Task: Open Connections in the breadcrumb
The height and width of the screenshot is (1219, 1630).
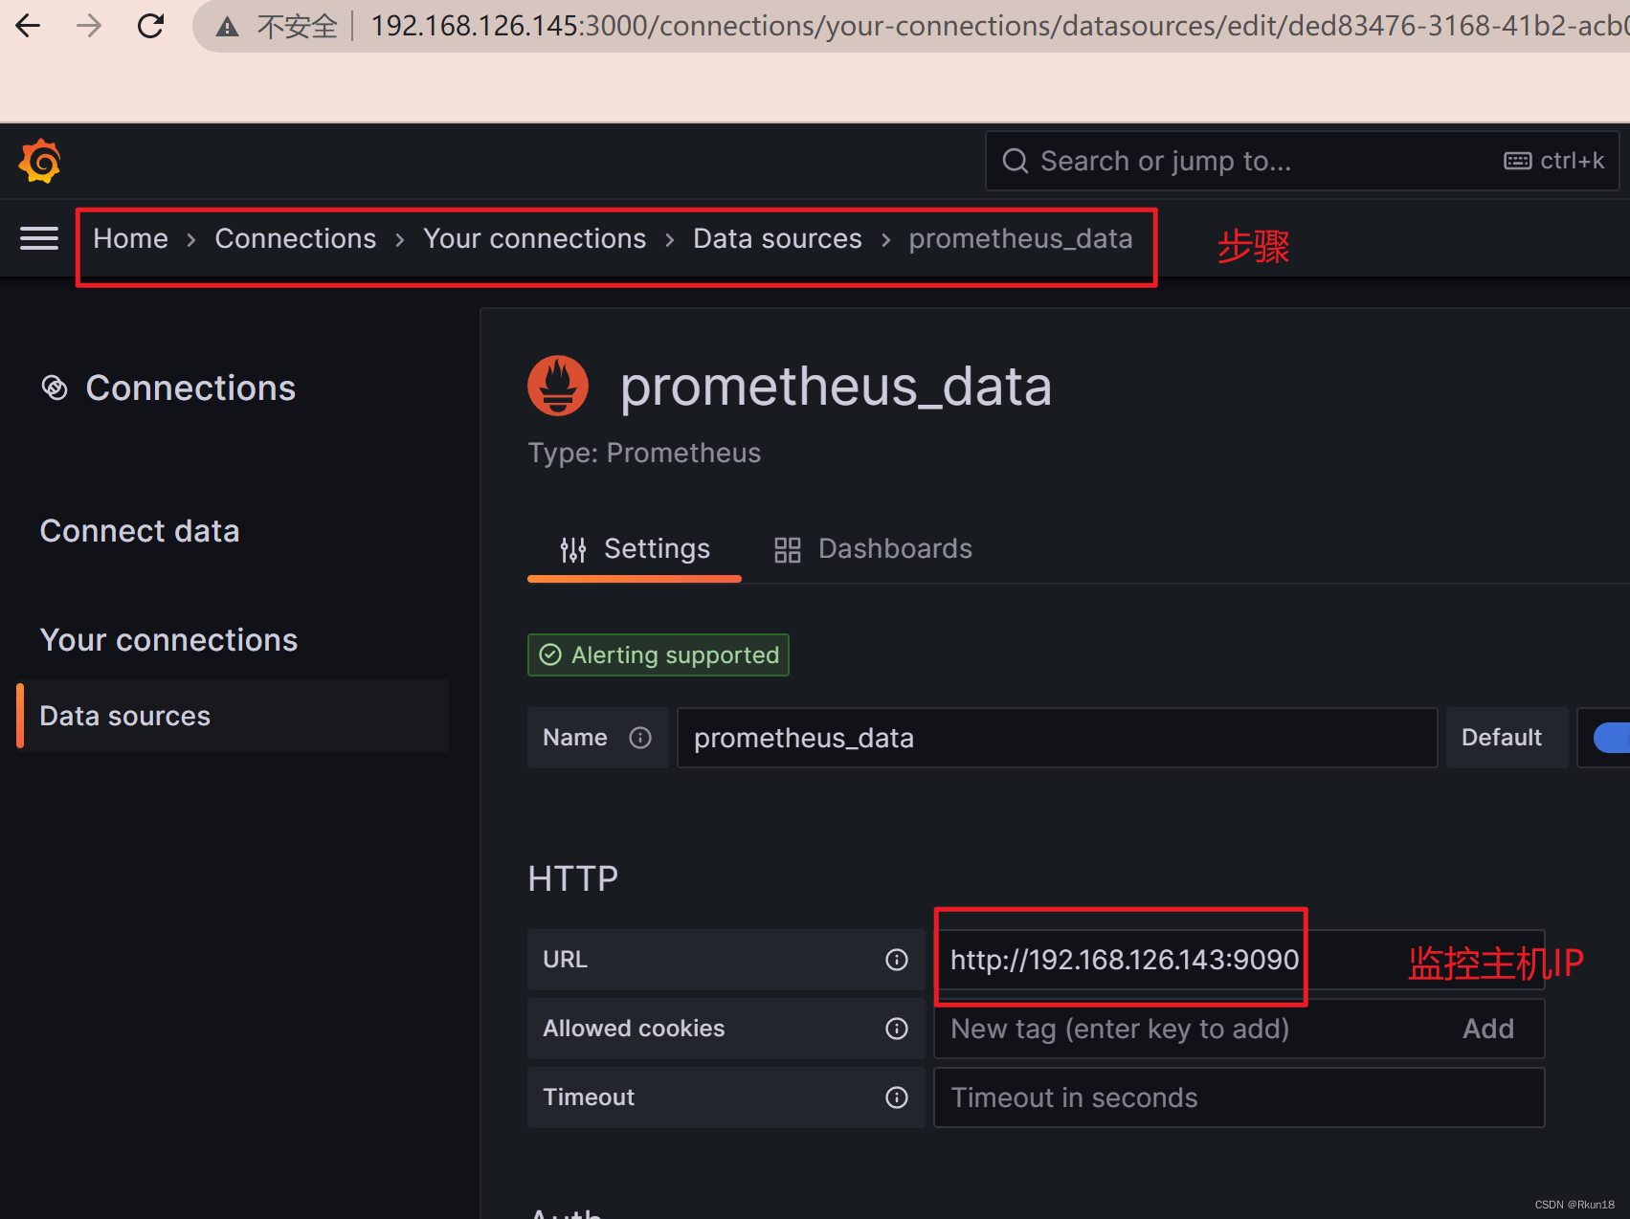Action: click(x=296, y=238)
